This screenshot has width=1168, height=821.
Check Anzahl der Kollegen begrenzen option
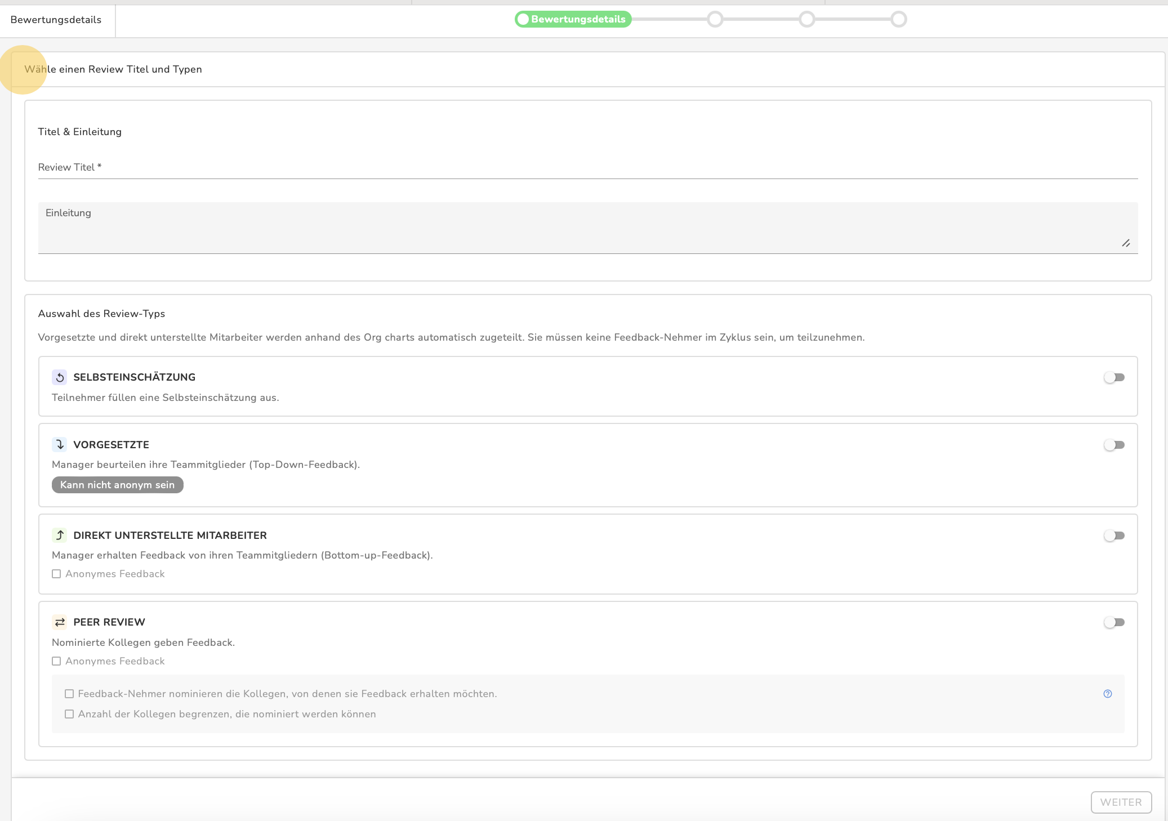point(69,714)
